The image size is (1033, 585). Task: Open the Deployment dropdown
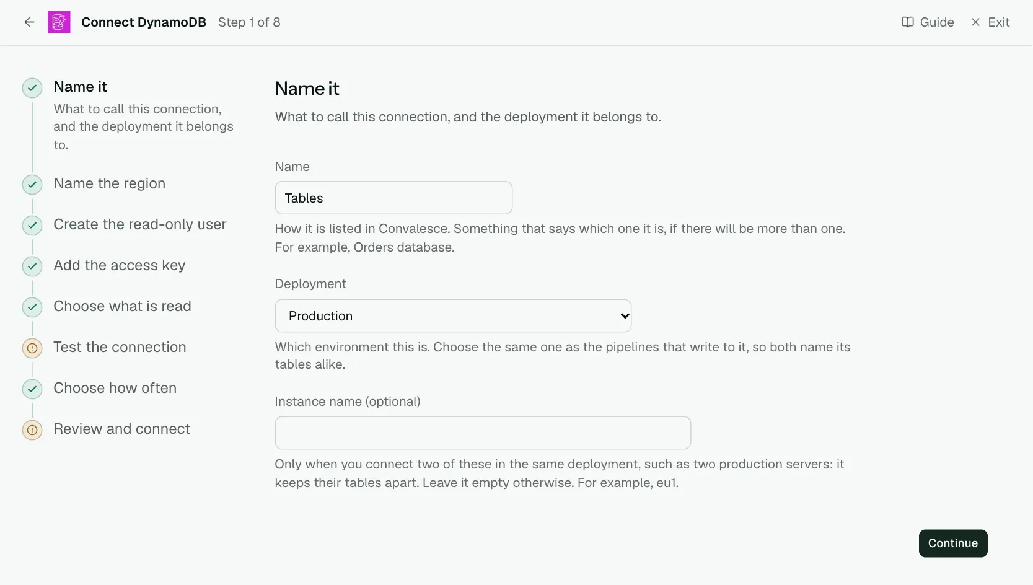453,316
